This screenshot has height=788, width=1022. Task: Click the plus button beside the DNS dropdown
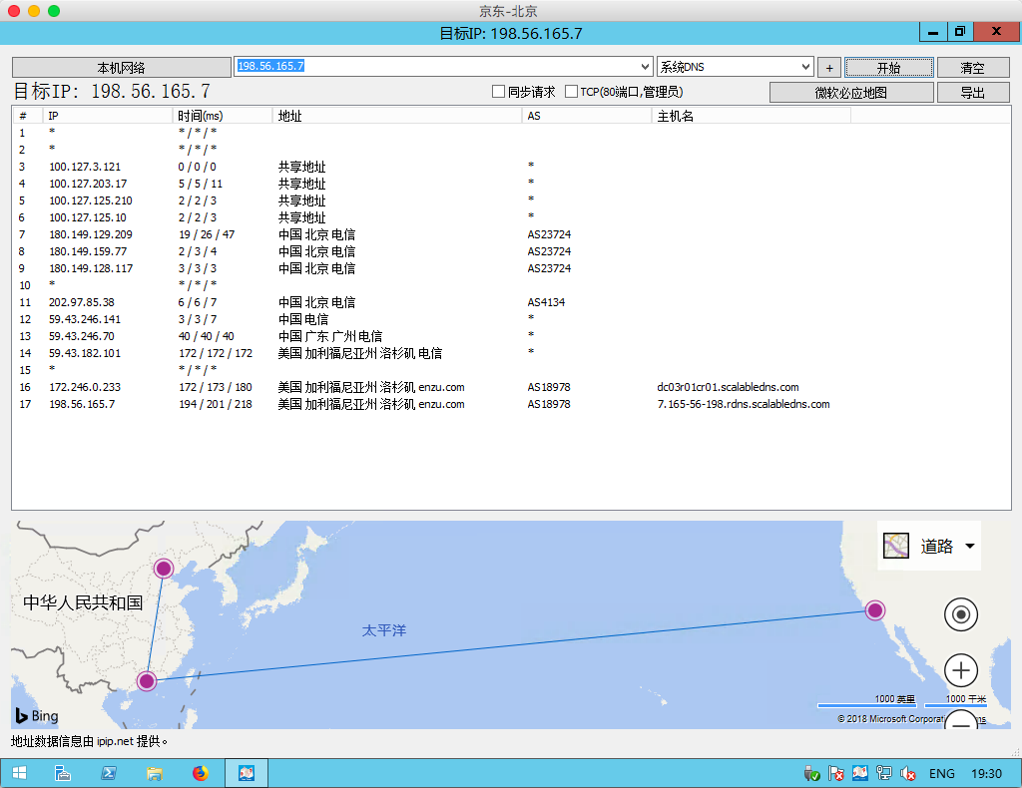[x=829, y=67]
